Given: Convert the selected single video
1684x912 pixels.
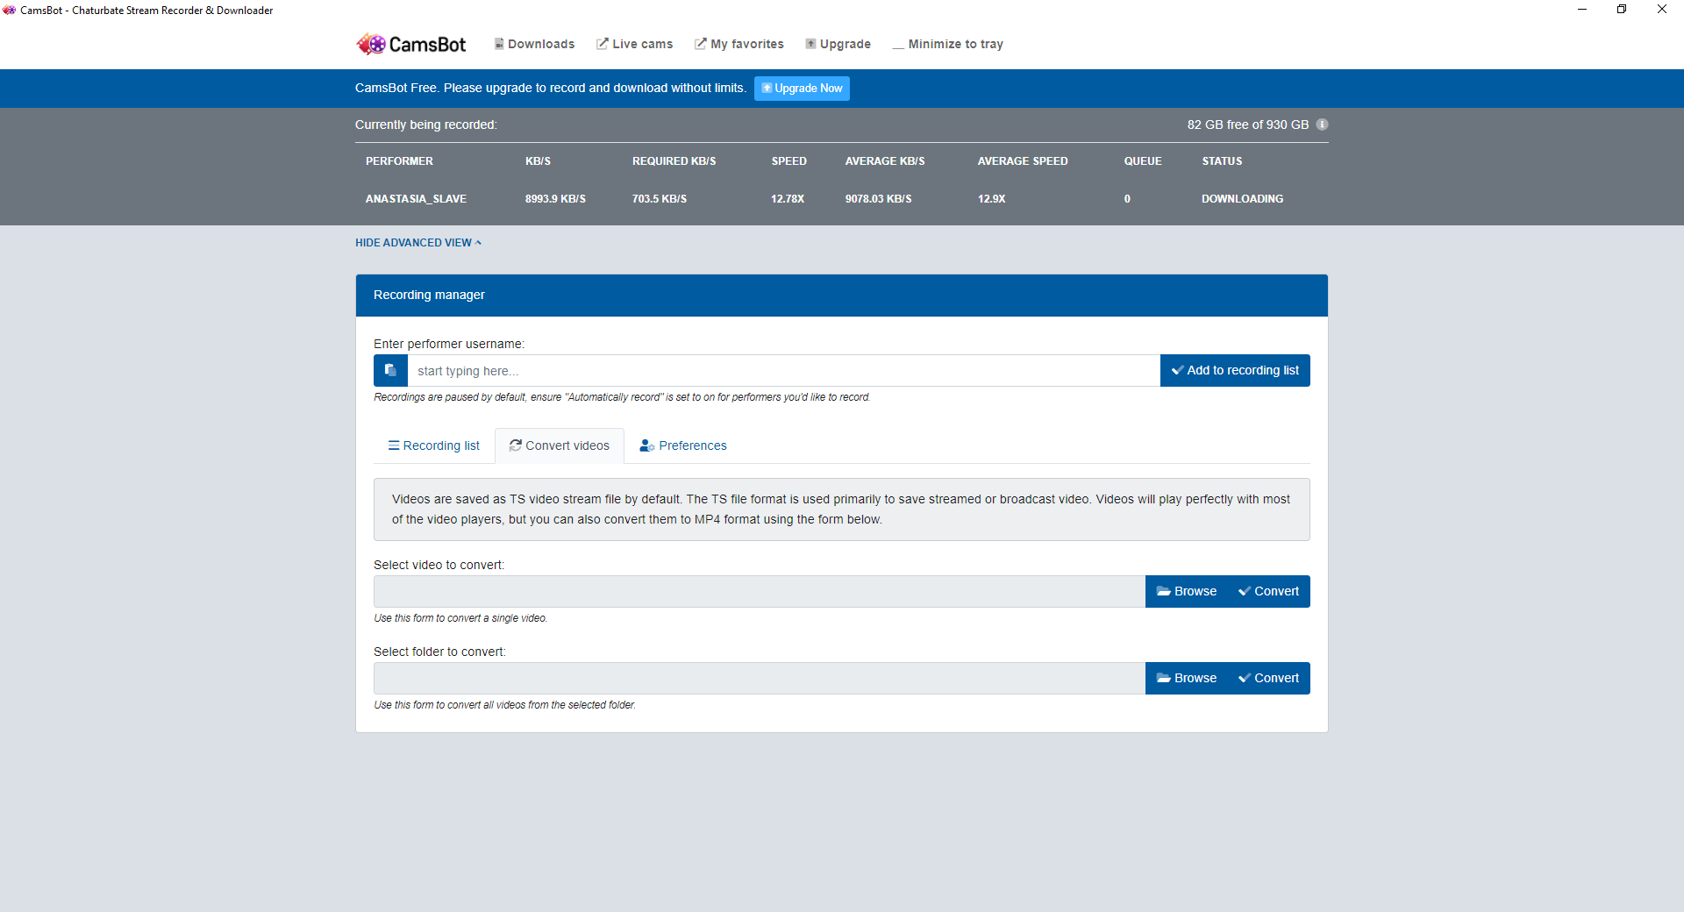Looking at the screenshot, I should click(1268, 591).
